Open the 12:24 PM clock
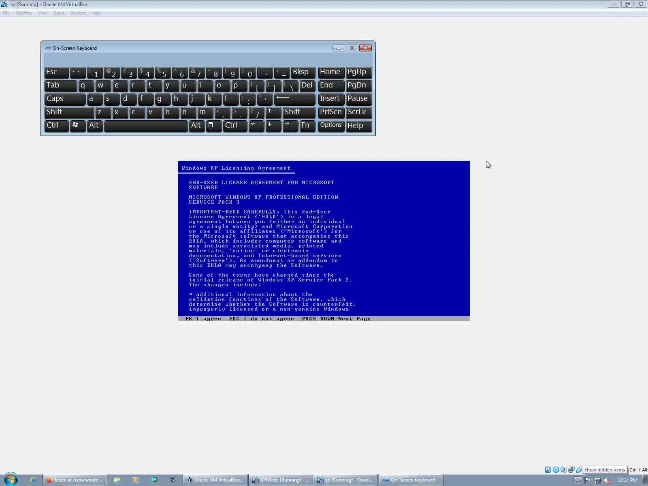 click(627, 480)
